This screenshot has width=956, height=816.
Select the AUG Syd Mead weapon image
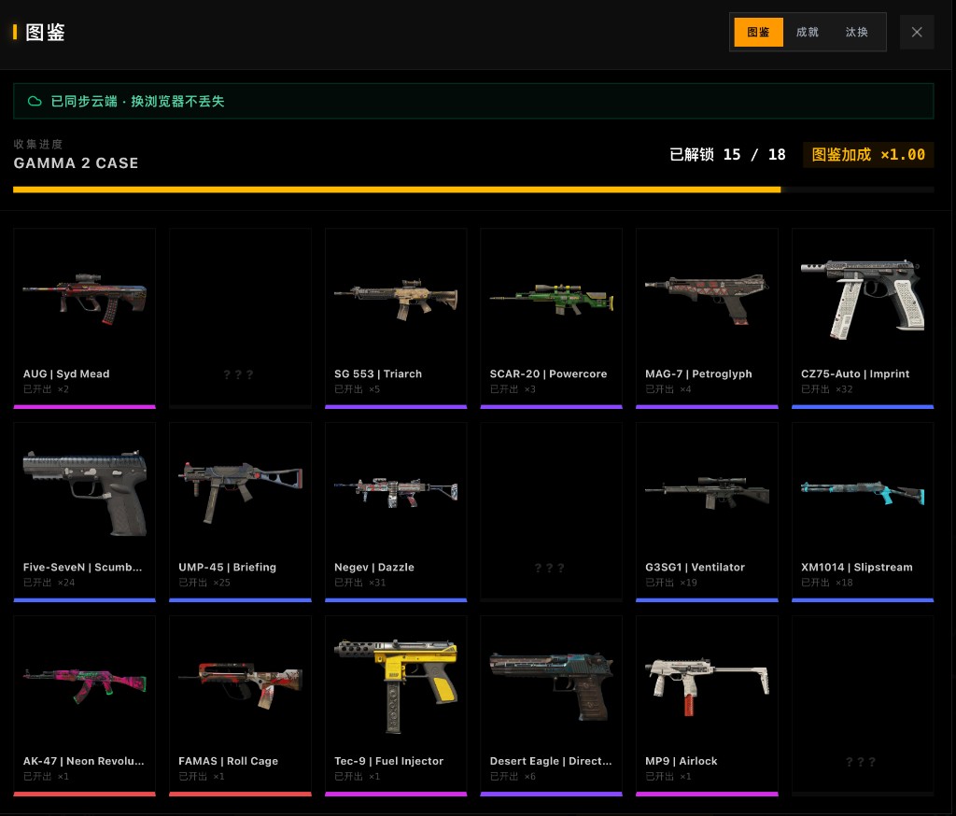pos(85,298)
